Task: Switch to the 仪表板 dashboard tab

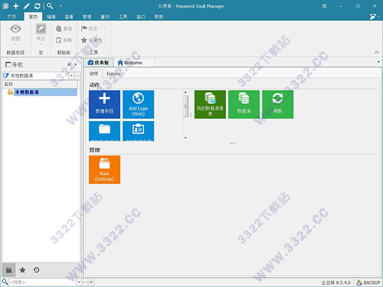Action: tap(98, 63)
